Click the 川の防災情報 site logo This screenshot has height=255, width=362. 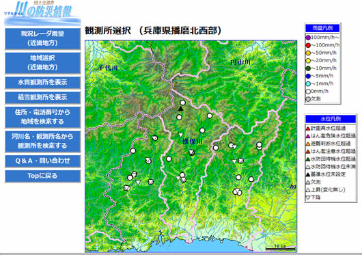click(x=42, y=13)
